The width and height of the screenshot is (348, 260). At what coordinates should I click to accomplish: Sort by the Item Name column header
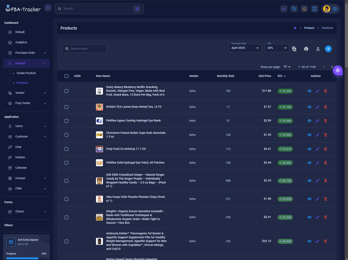tap(103, 76)
